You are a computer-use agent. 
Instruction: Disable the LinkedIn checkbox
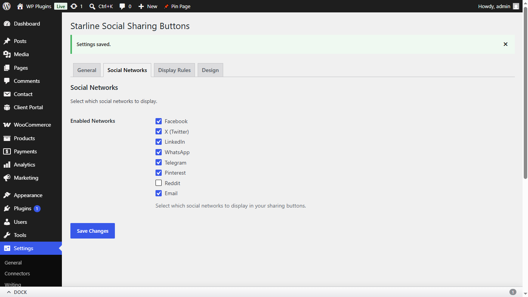click(x=159, y=142)
